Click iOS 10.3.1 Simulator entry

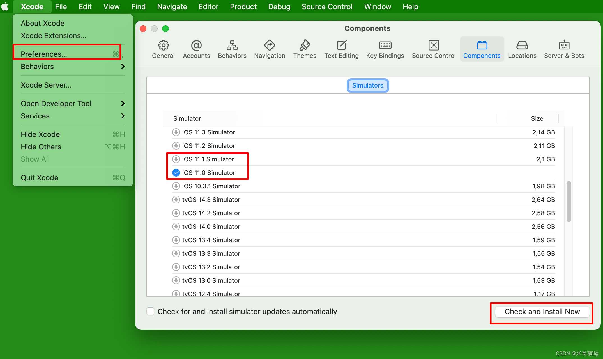(211, 186)
